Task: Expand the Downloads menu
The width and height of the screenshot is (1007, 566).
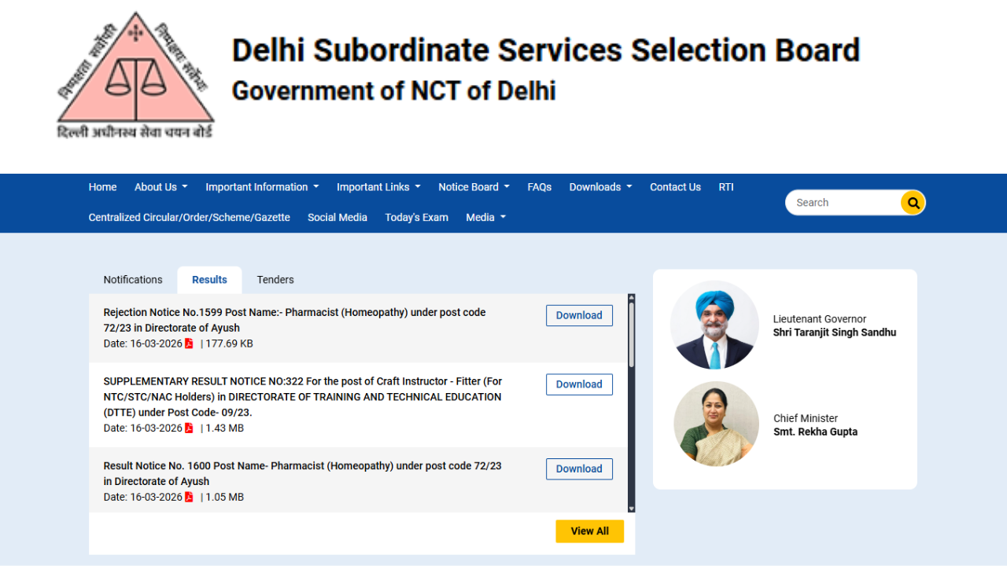Action: [599, 186]
